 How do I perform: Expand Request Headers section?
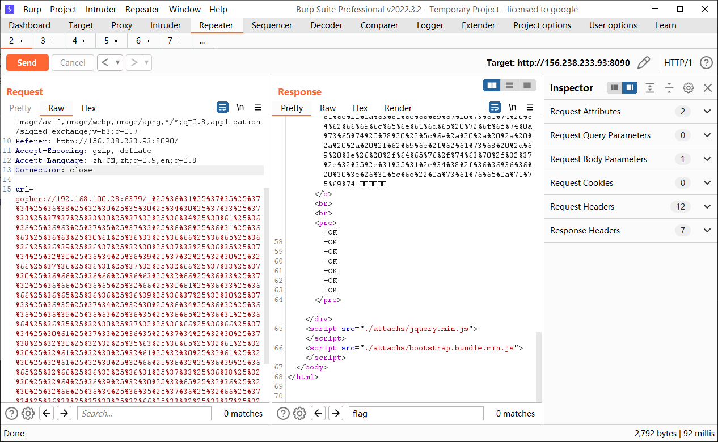click(x=707, y=207)
